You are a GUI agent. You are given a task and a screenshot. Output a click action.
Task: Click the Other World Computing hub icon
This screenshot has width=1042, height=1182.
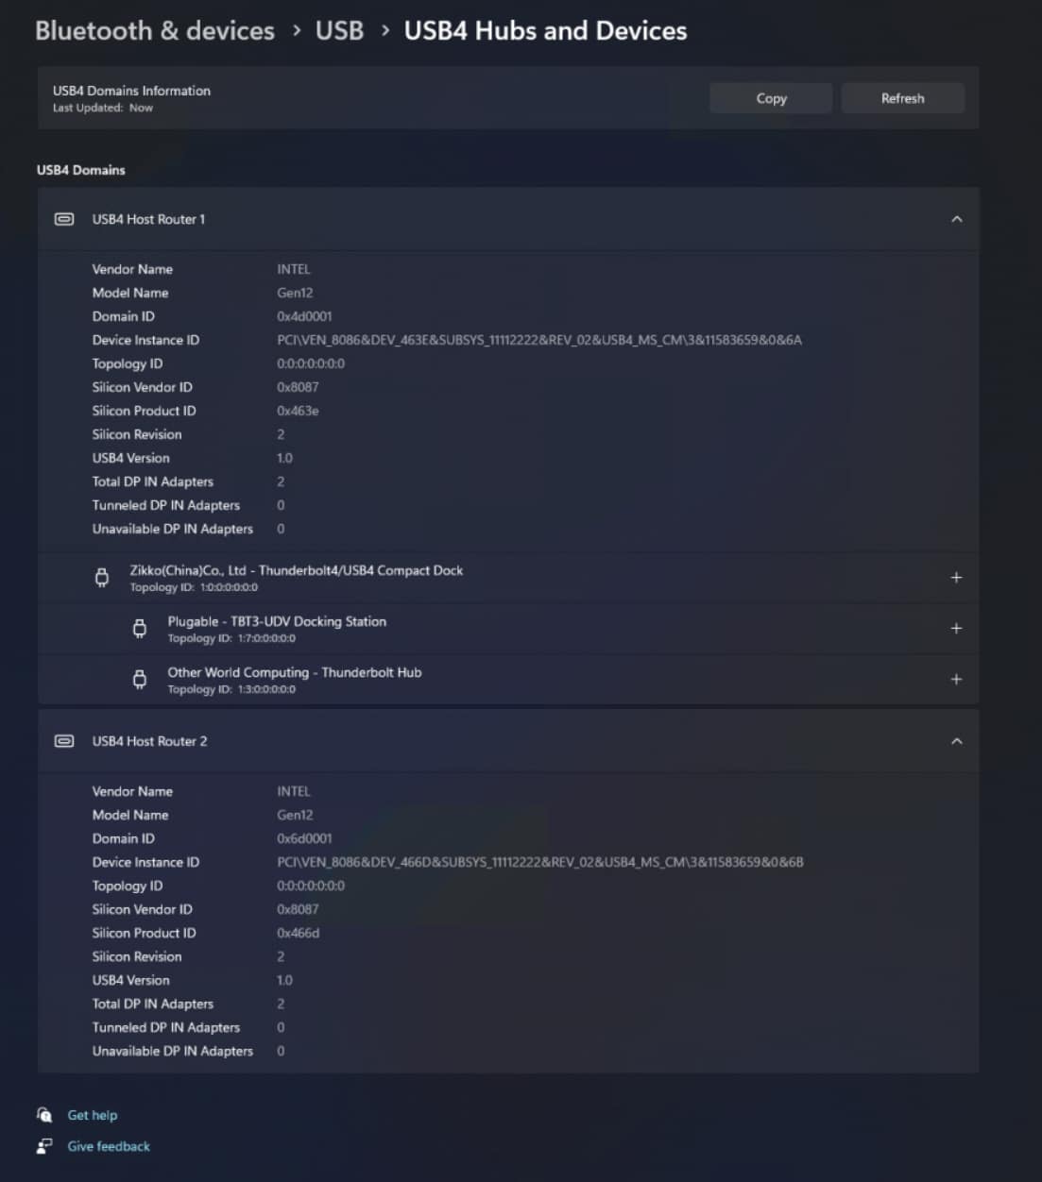click(x=140, y=680)
